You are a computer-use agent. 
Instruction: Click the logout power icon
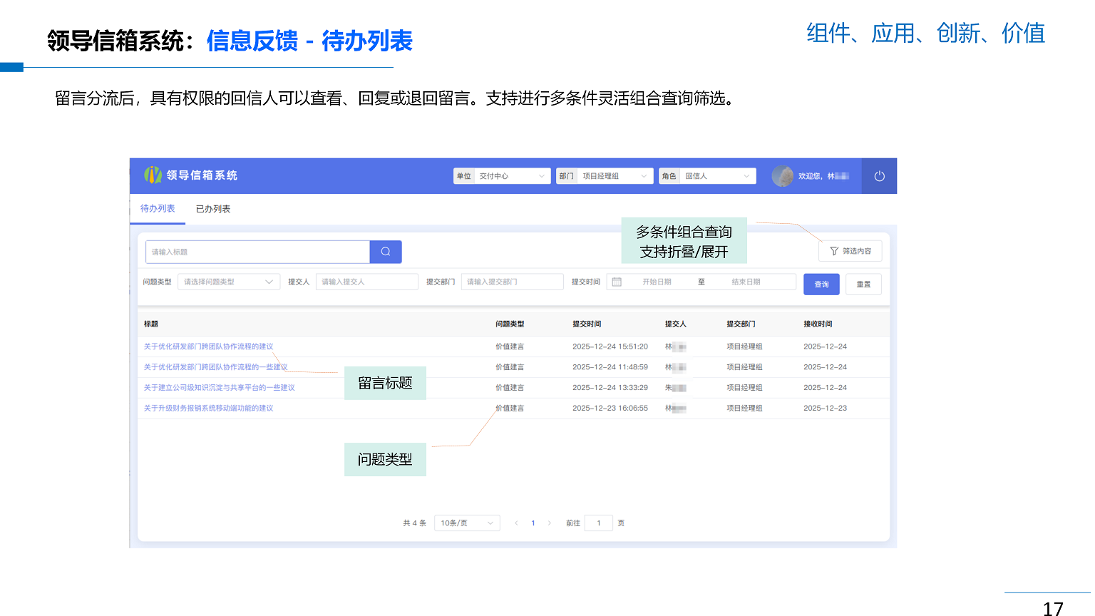click(x=878, y=175)
